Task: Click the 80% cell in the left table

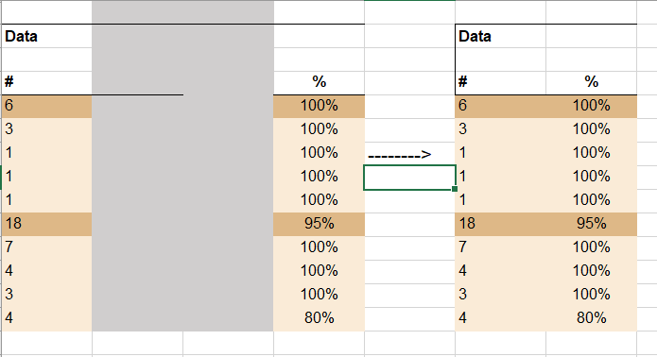Action: pos(319,319)
